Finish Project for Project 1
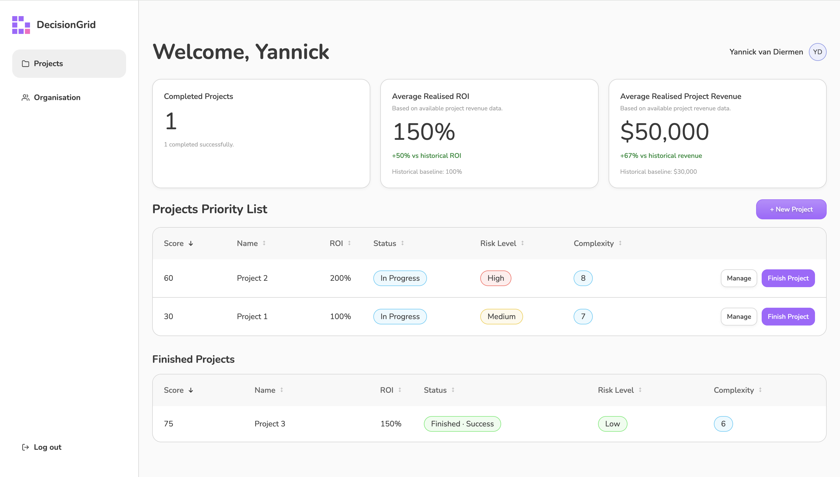840x477 pixels. pyautogui.click(x=788, y=316)
